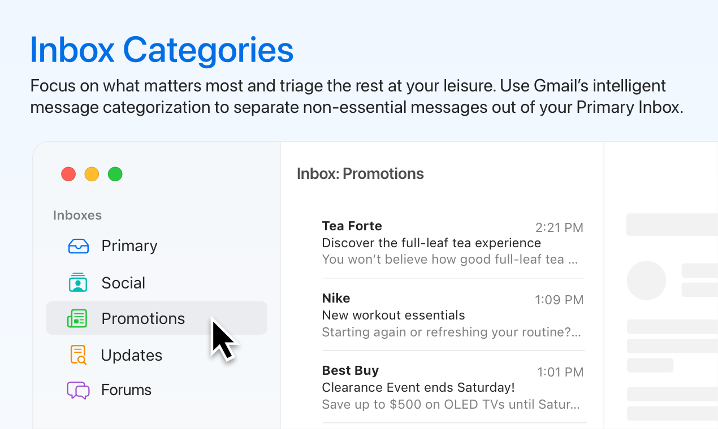Click the Inbox Categories heading

162,50
